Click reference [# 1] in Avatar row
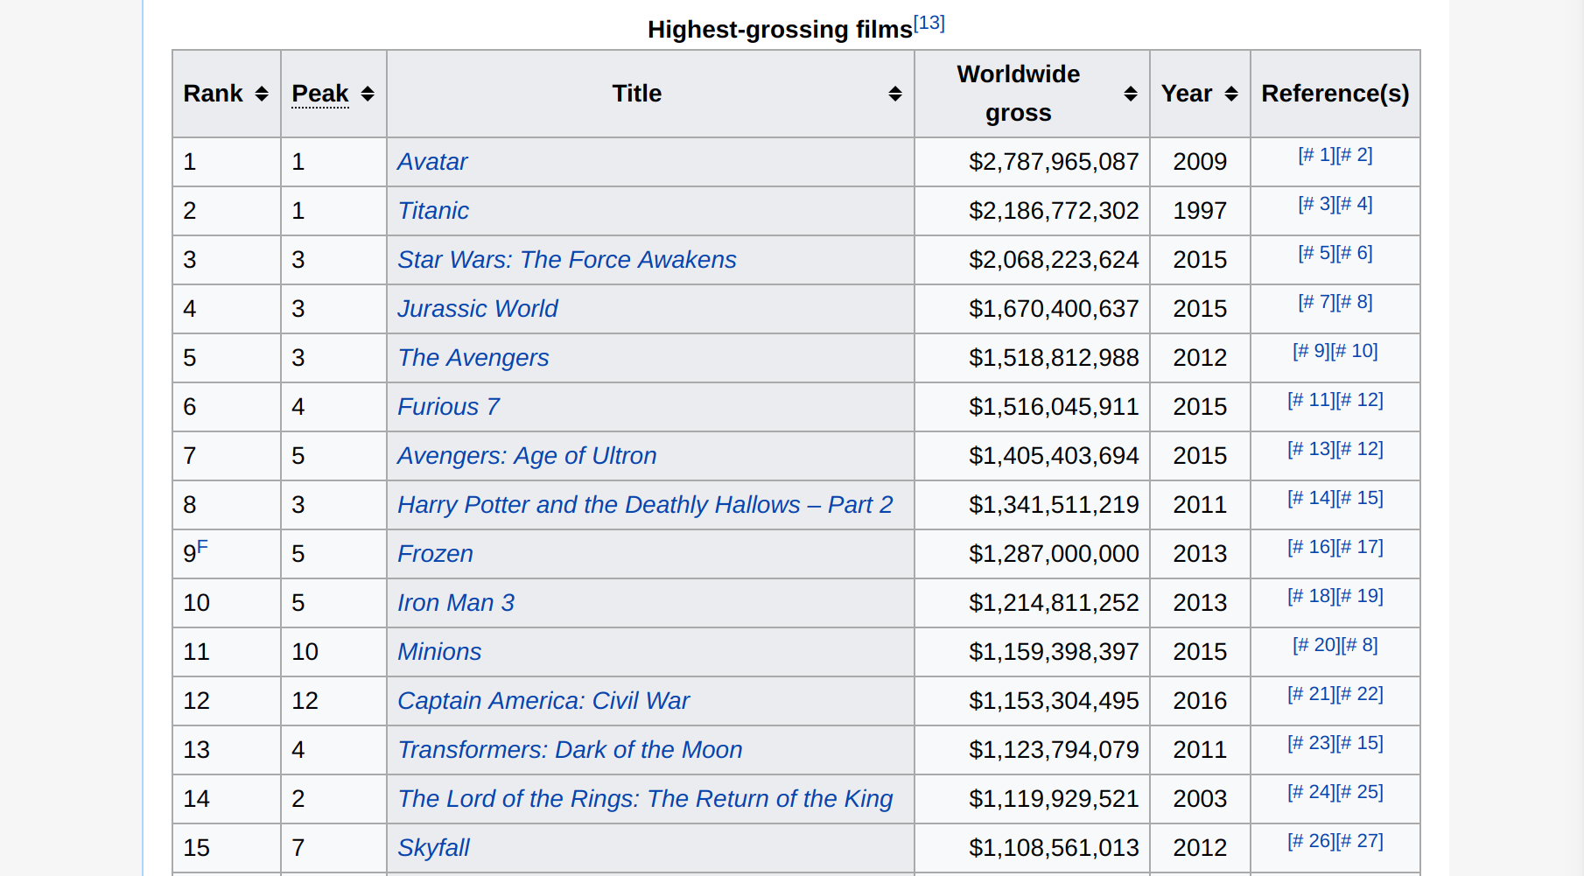The width and height of the screenshot is (1584, 876). 1316,155
